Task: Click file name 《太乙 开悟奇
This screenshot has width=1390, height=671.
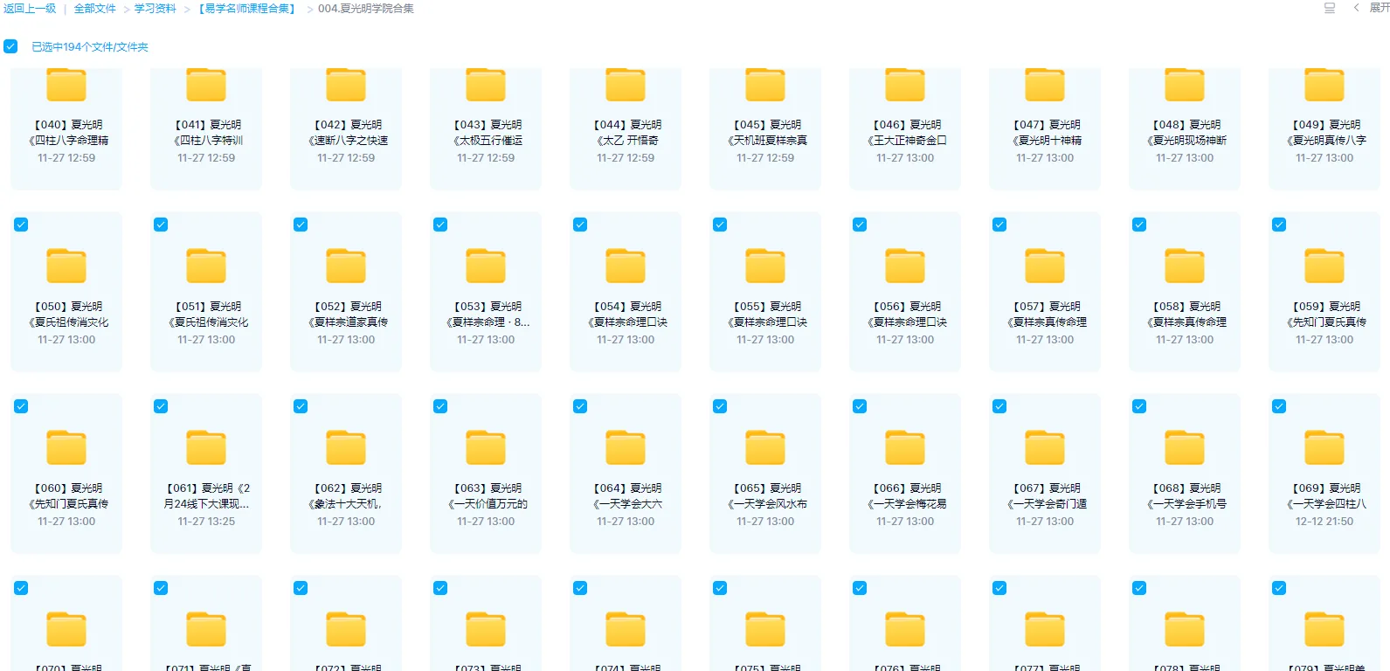Action: (627, 141)
